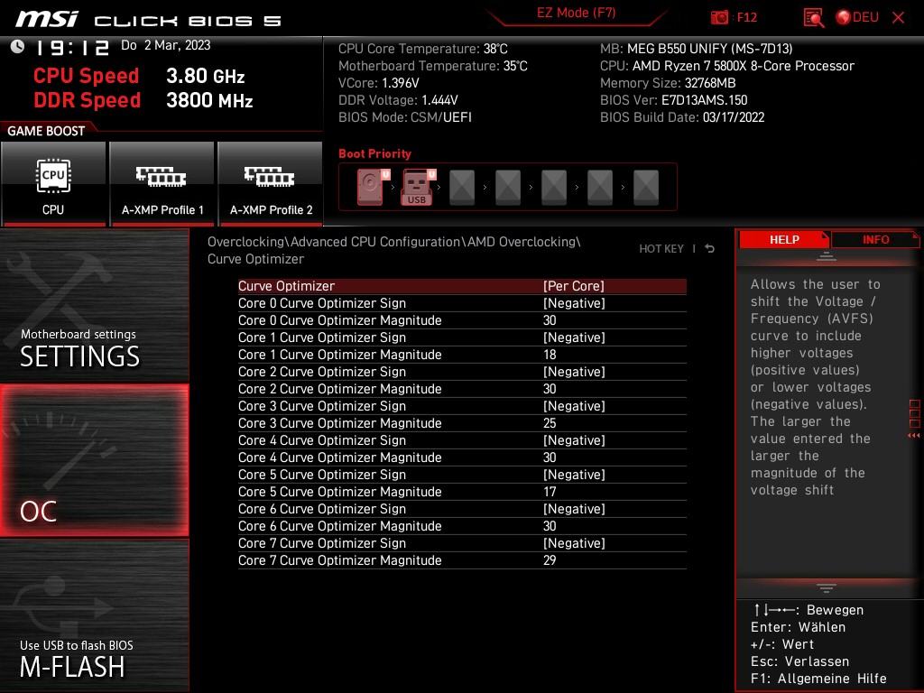The height and width of the screenshot is (693, 924).
Task: Click the help panel scroll-up handle
Action: (x=827, y=256)
